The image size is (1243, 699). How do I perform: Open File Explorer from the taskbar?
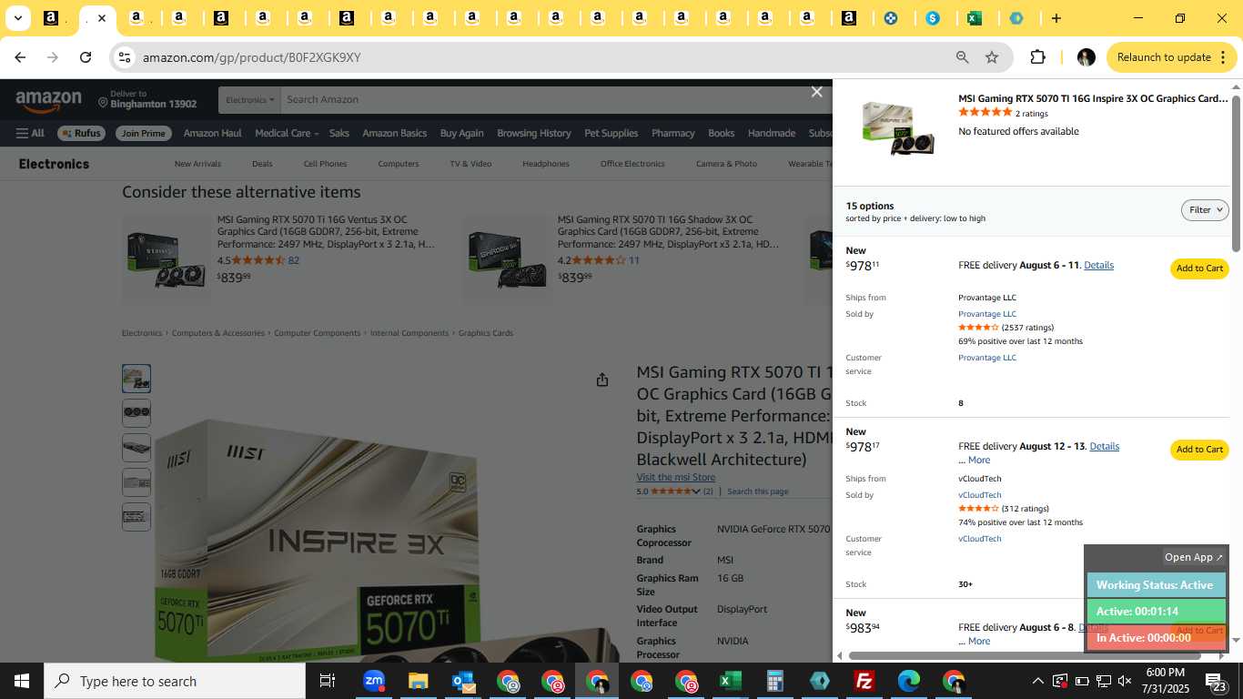(418, 681)
